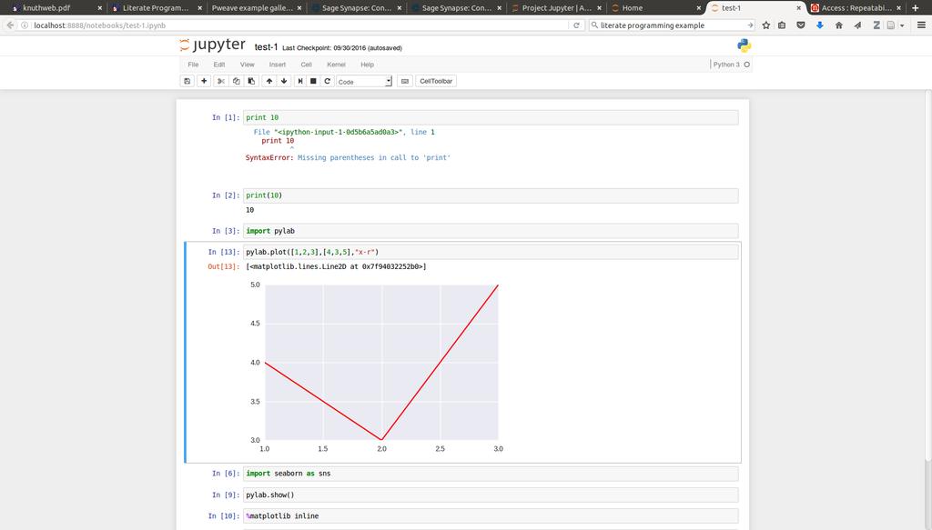The image size is (932, 530).
Task: Click the localhost URL address field
Action: coord(298,25)
